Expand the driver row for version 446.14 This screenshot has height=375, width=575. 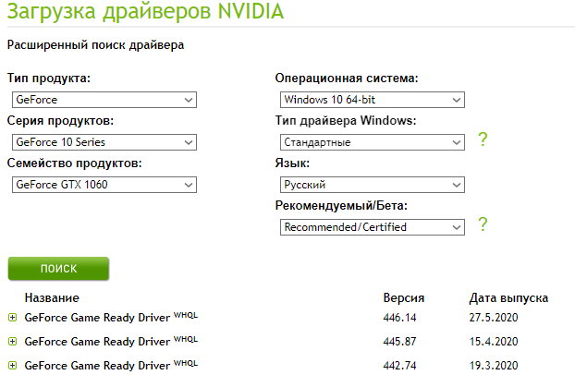tap(12, 318)
